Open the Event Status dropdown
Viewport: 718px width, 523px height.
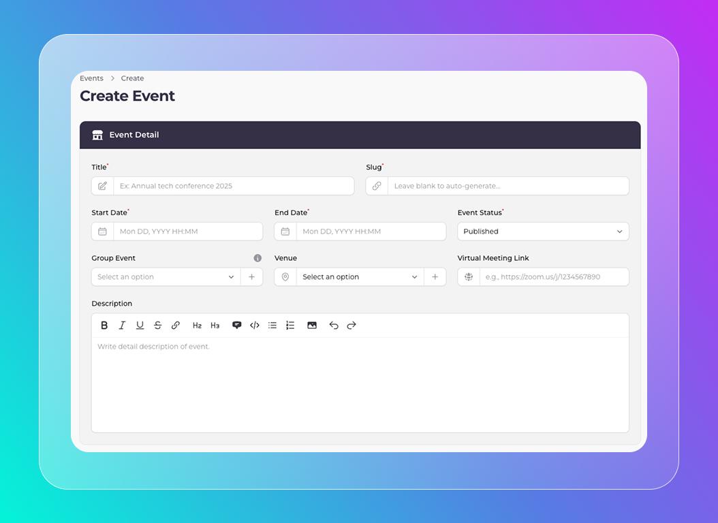coord(543,232)
